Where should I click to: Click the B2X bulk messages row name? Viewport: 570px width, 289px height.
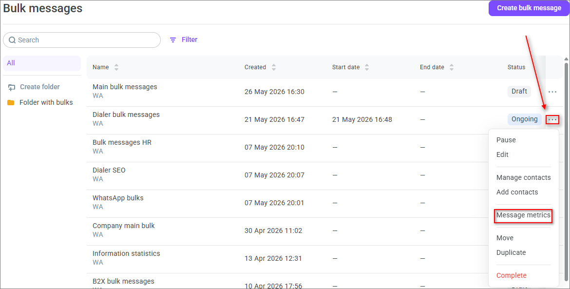tap(123, 281)
